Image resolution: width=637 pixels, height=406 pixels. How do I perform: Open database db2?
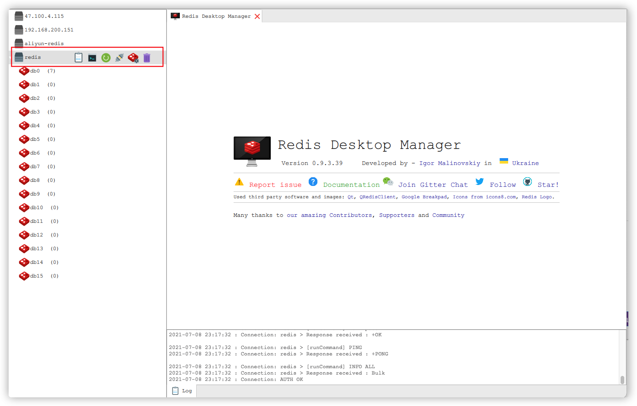pyautogui.click(x=37, y=98)
